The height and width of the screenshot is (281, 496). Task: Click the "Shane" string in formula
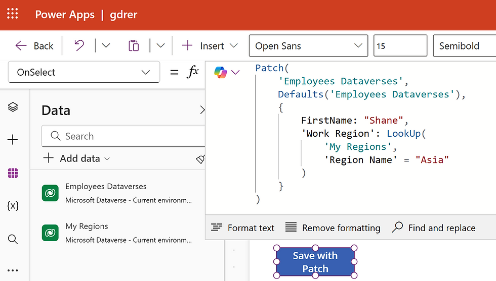pyautogui.click(x=384, y=121)
